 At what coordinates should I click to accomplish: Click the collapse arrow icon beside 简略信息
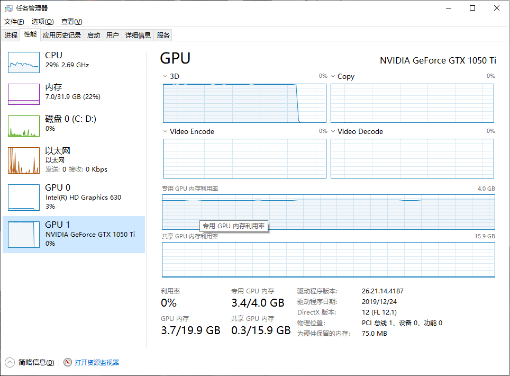[x=10, y=362]
